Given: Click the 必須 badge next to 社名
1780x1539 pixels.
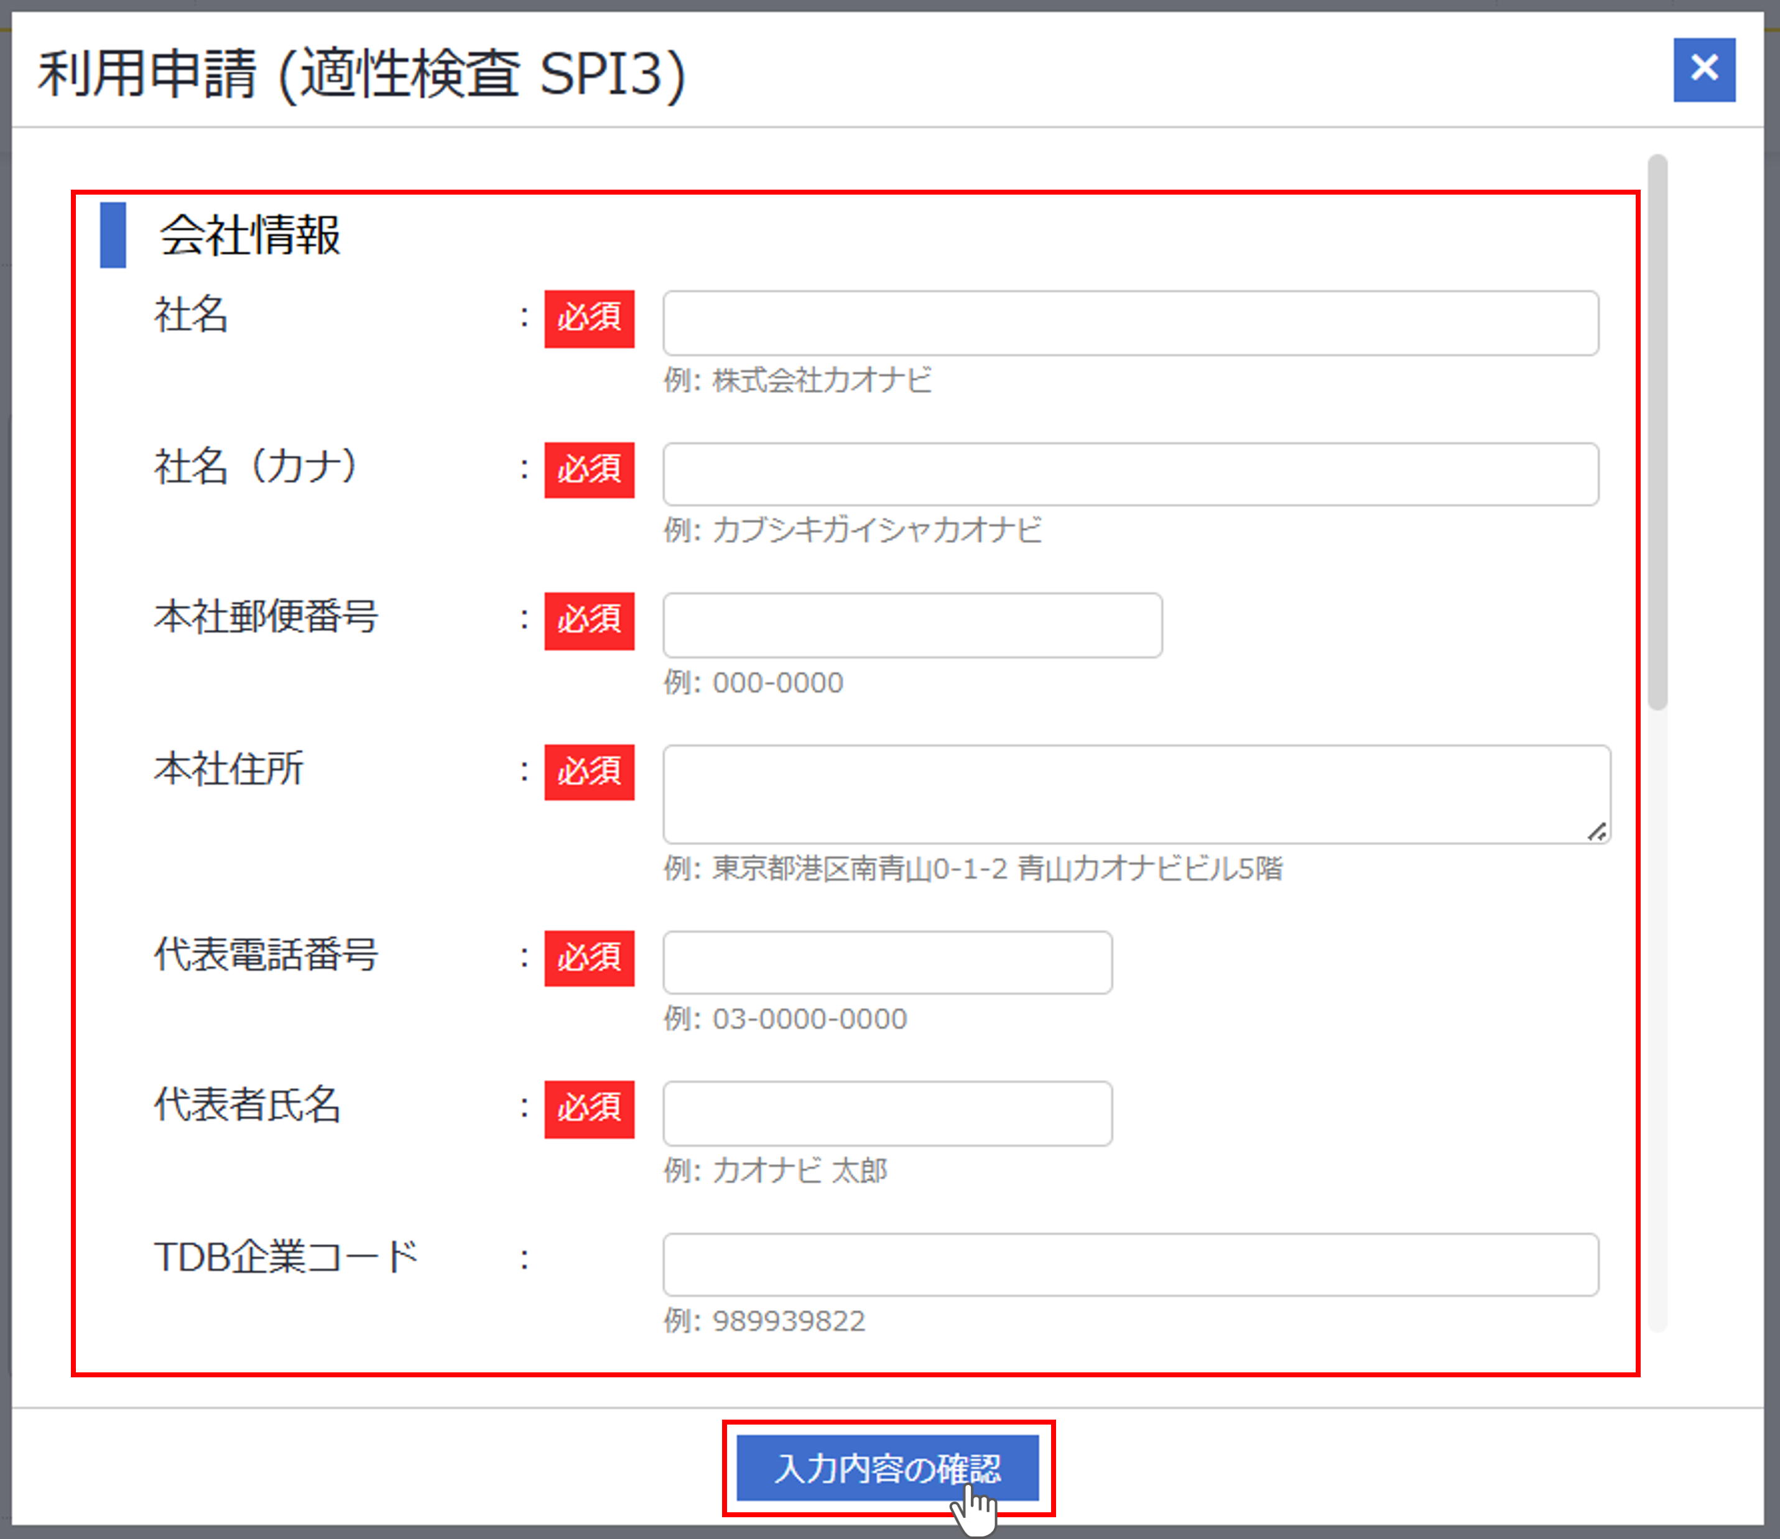Looking at the screenshot, I should point(590,318).
